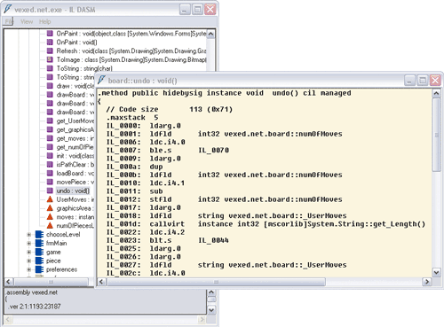Click the purple method icon beside OnPaint : void()
Image resolution: width=444 pixels, height=327 pixels.
pyautogui.click(x=50, y=43)
